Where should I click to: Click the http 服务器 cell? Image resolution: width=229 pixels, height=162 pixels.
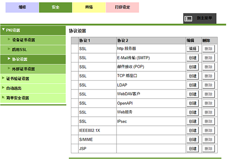pos(151,49)
